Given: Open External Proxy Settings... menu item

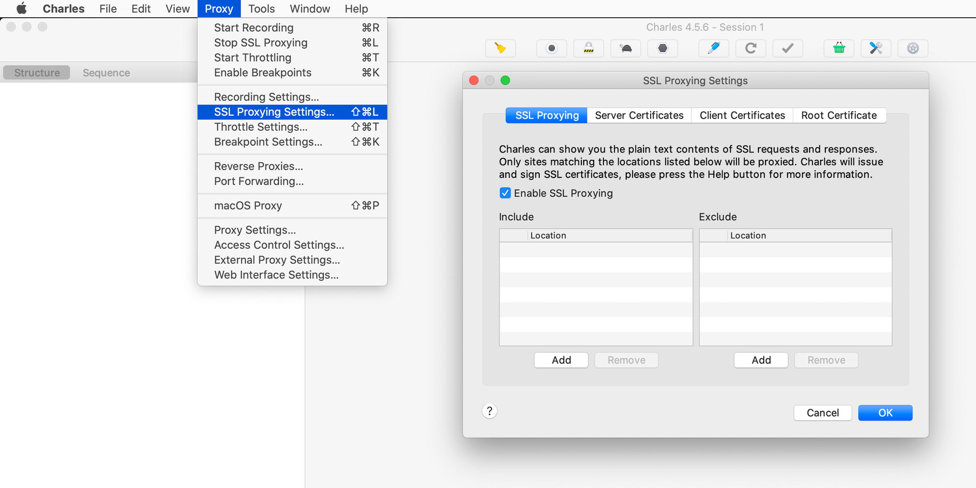Looking at the screenshot, I should click(292, 260).
